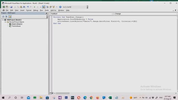Viewport: 178px width, 100px height.
Task: Collapse the Microsoft Excel Objects folder
Action: pos(5,22)
